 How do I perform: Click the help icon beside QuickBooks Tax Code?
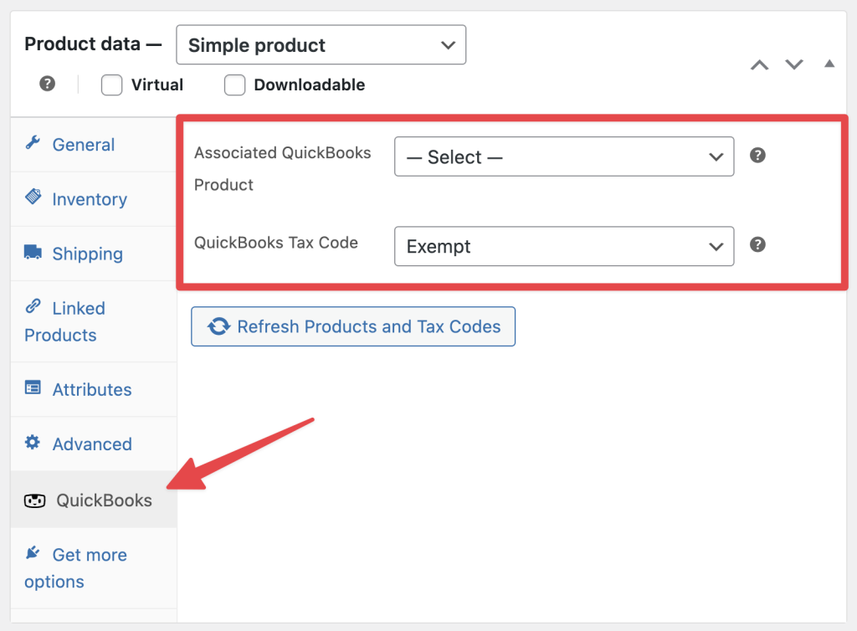click(757, 244)
